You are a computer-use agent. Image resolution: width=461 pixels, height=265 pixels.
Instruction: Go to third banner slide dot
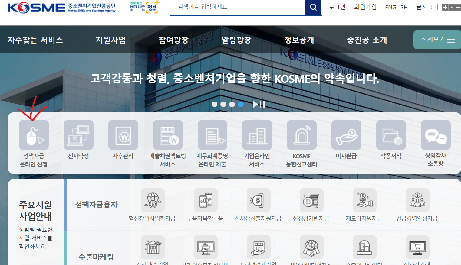point(232,104)
